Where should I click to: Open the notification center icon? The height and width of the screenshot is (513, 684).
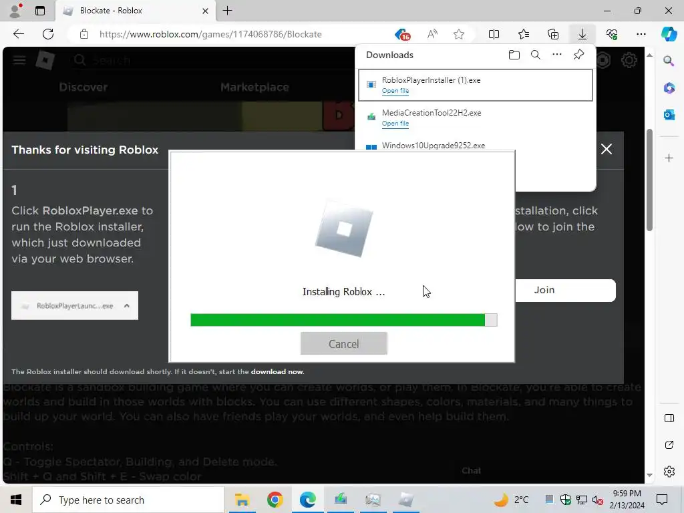(x=662, y=500)
